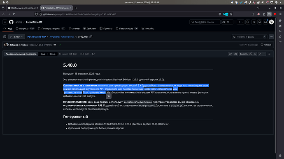284x159 pixels.
Task: Open the Инсайтс tab
Action: 148,29
